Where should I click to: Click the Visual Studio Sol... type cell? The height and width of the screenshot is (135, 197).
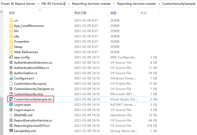click(124, 99)
